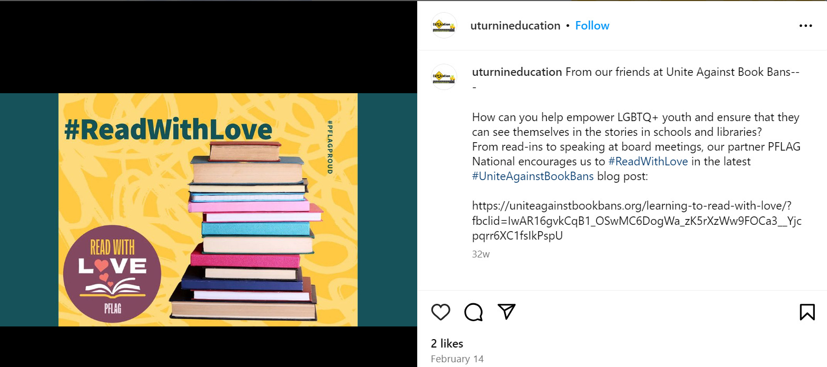This screenshot has width=827, height=367.
Task: View the 2 likes list
Action: point(447,343)
